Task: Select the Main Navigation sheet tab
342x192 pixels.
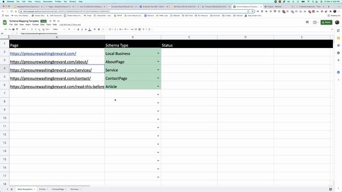Action: [x=26, y=189]
